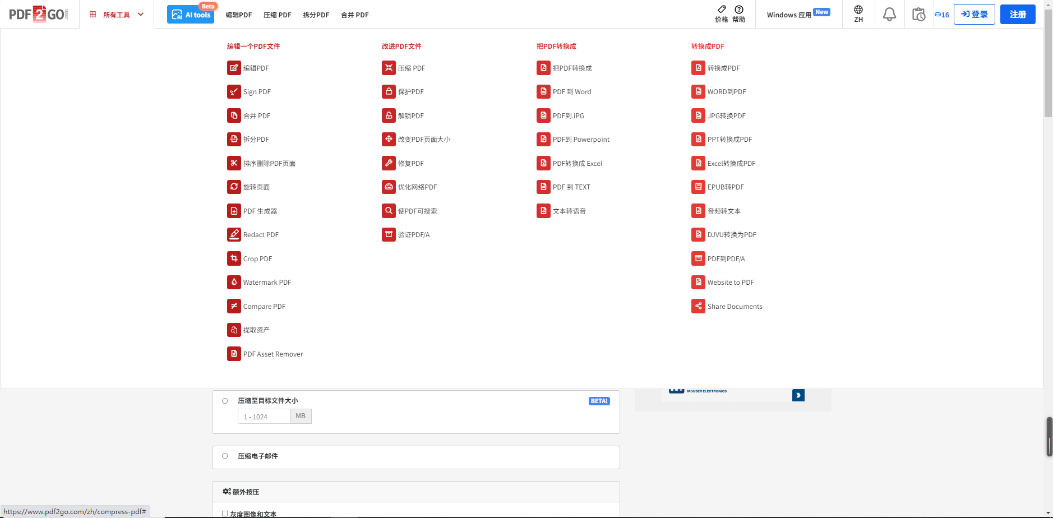This screenshot has width=1053, height=518.
Task: Choose PDF 到 Word from the menu
Action: click(571, 92)
